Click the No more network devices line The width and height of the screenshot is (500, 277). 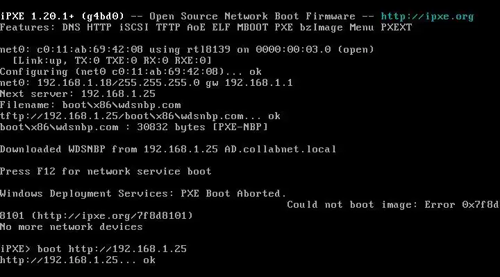[x=71, y=227]
